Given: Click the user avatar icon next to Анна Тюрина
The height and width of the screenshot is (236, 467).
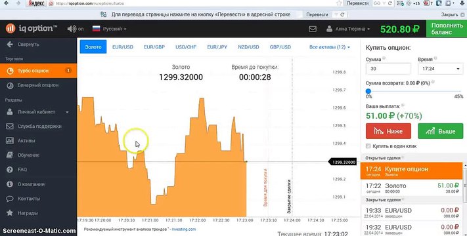Looking at the screenshot, I should coord(329,29).
